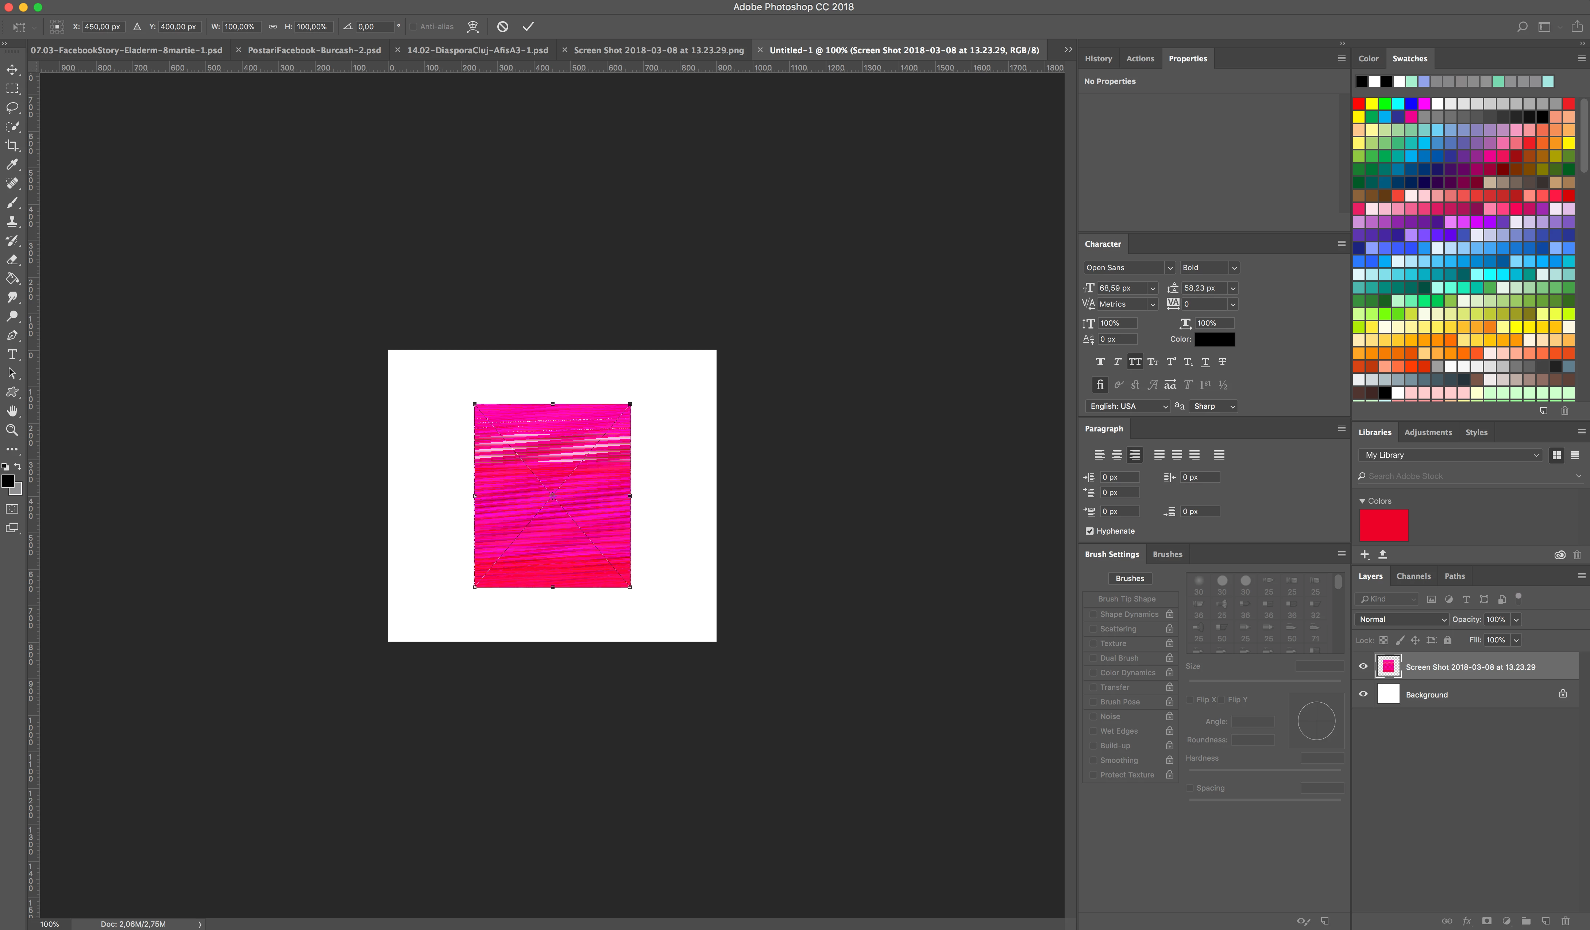This screenshot has width=1590, height=930.
Task: Select the Hand tool
Action: click(12, 411)
